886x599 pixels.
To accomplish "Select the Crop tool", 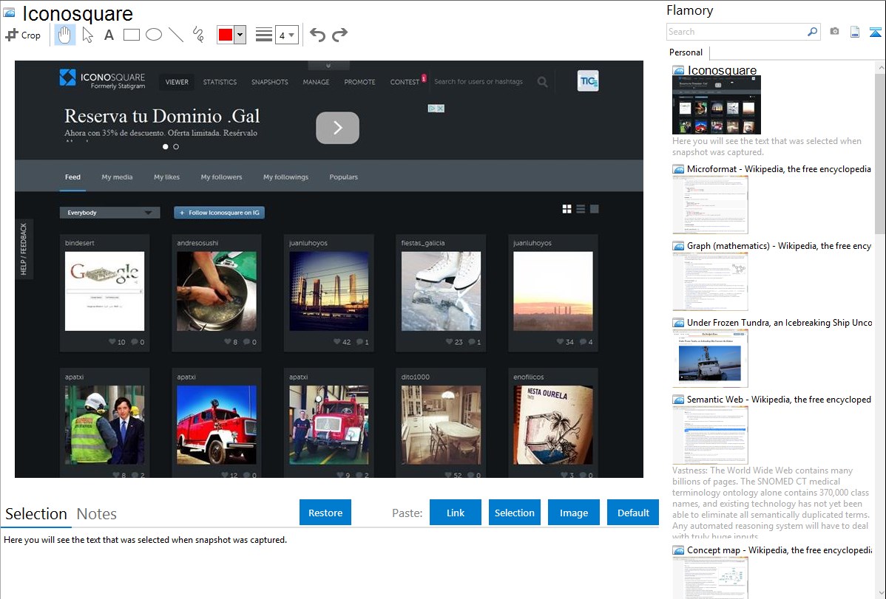I will [23, 35].
